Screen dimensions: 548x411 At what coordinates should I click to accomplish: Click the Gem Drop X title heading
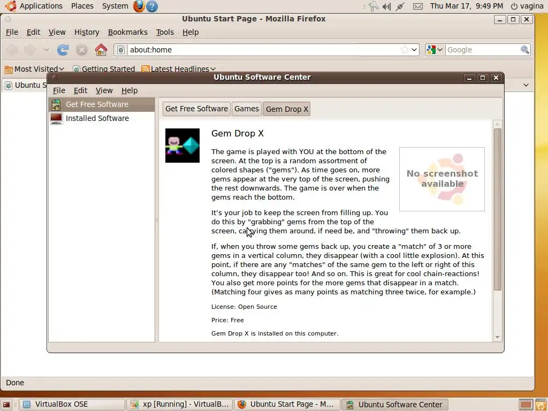click(x=237, y=133)
